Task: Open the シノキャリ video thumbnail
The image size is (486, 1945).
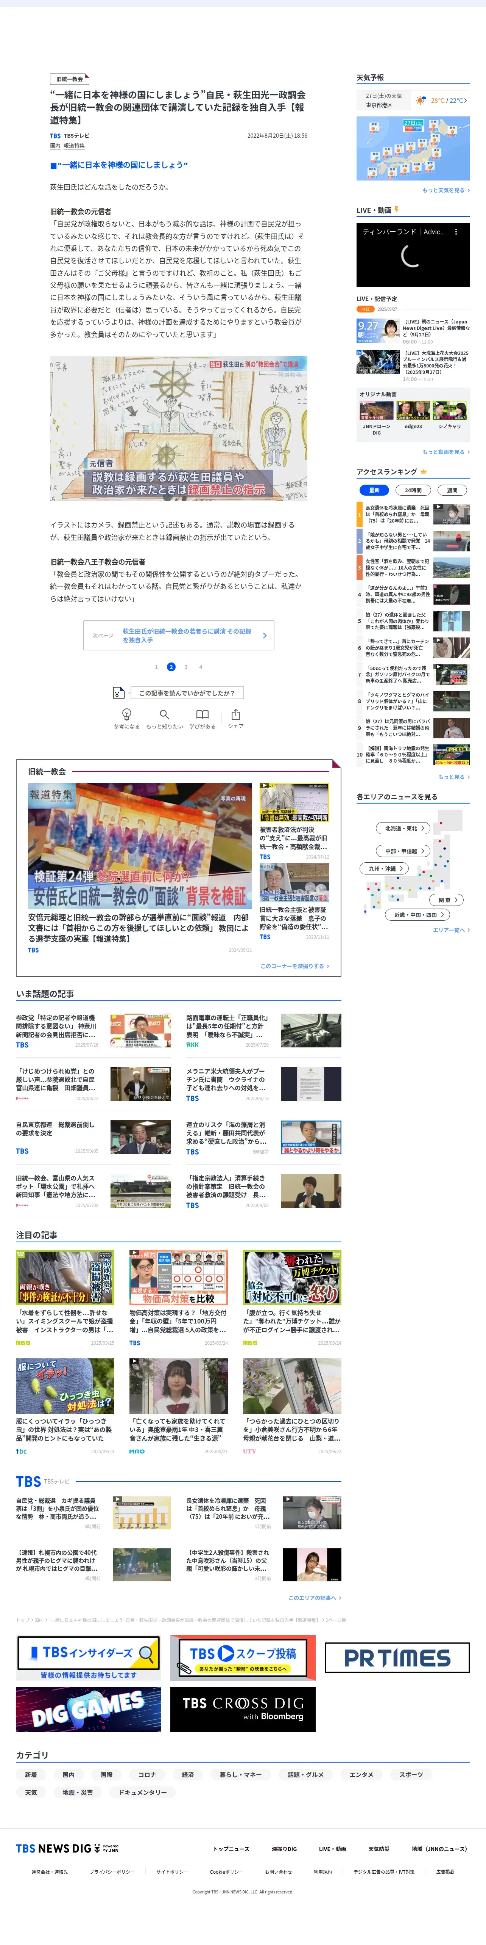Action: 450,411
